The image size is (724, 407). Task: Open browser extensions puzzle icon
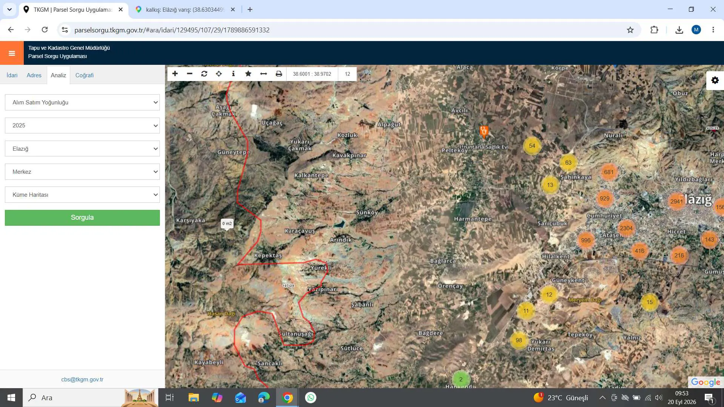click(654, 30)
